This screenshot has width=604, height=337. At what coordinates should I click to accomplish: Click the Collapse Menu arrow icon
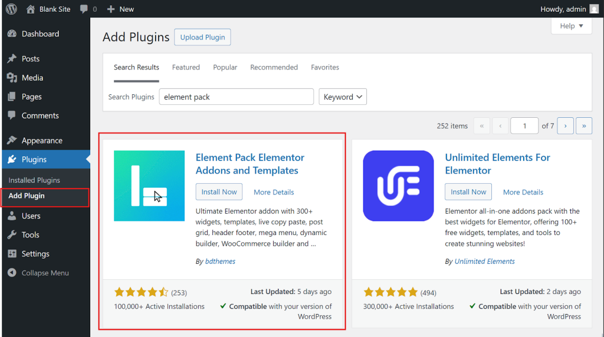tap(12, 273)
